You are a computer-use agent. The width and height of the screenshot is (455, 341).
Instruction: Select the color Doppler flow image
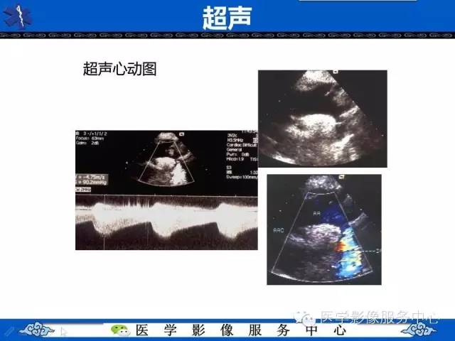[324, 229]
